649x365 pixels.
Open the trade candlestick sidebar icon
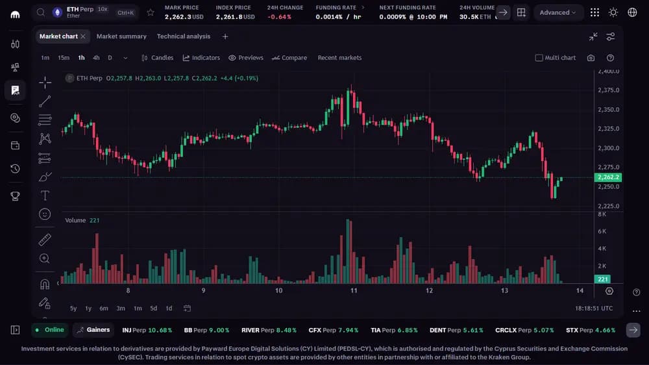(16, 44)
